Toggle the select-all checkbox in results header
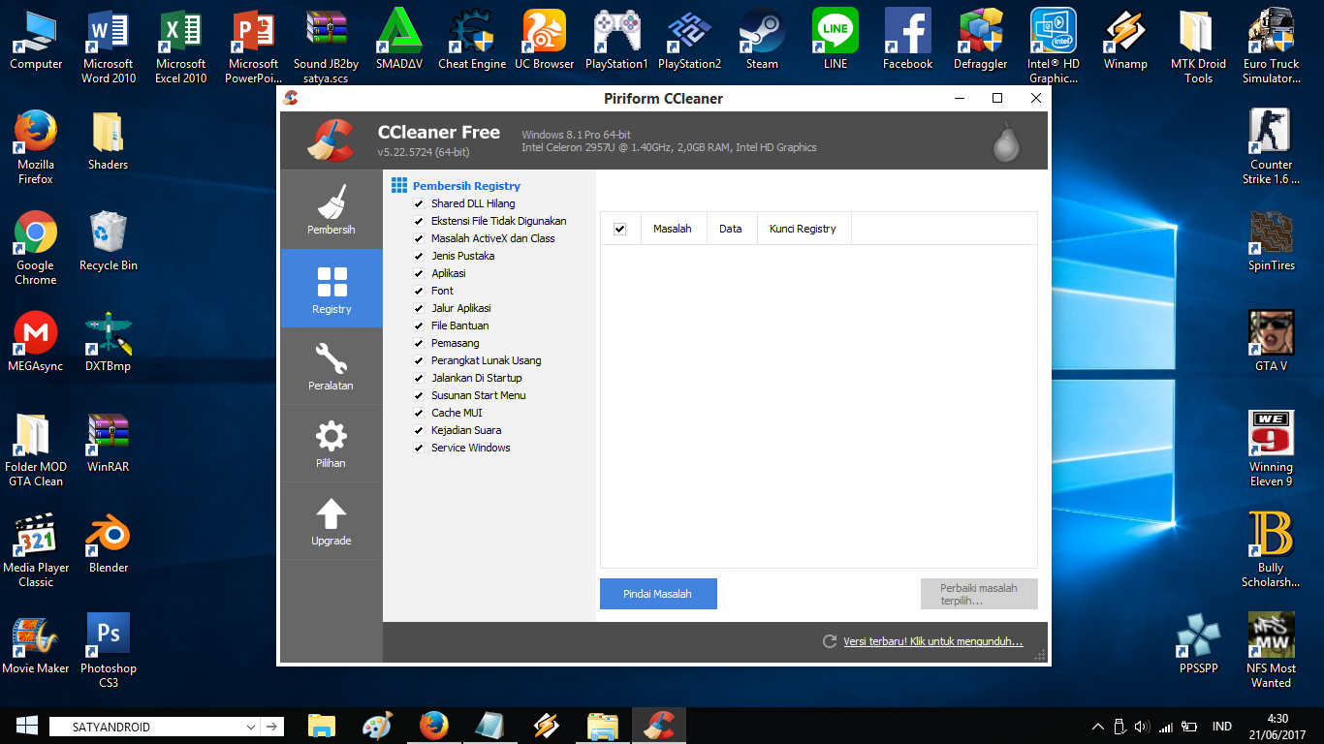Image resolution: width=1324 pixels, height=744 pixels. tap(620, 229)
